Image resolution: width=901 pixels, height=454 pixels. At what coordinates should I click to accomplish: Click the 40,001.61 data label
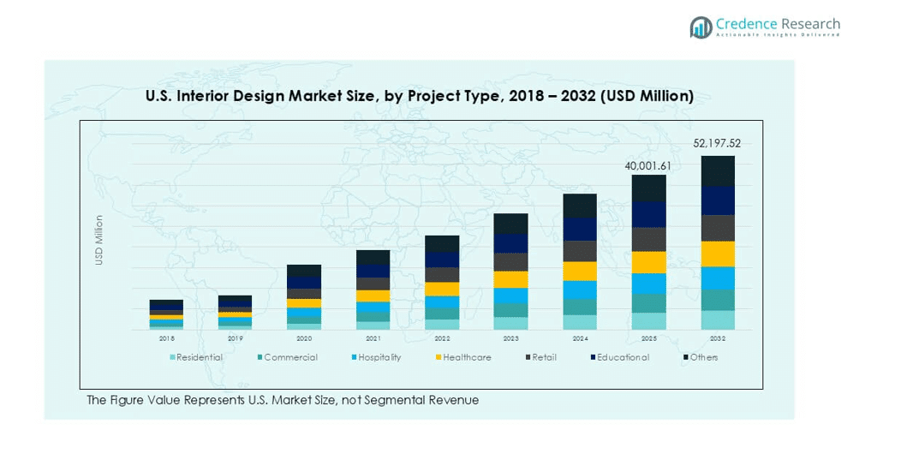(647, 164)
